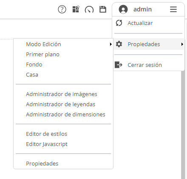Toggle the hamburger menu icon
This screenshot has height=179, width=187.
173,9
